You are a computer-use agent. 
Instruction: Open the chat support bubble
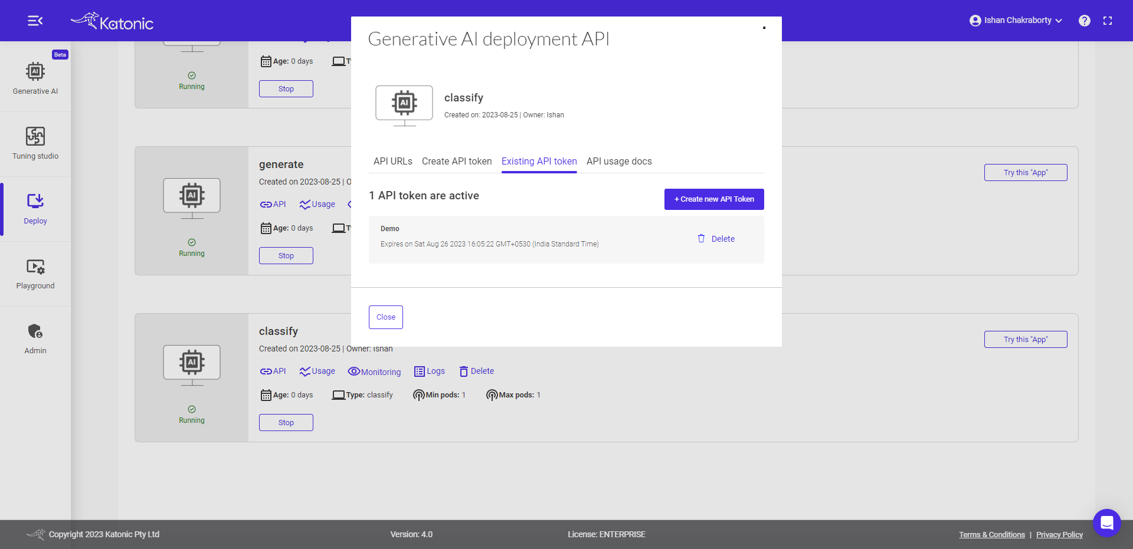pos(1106,523)
